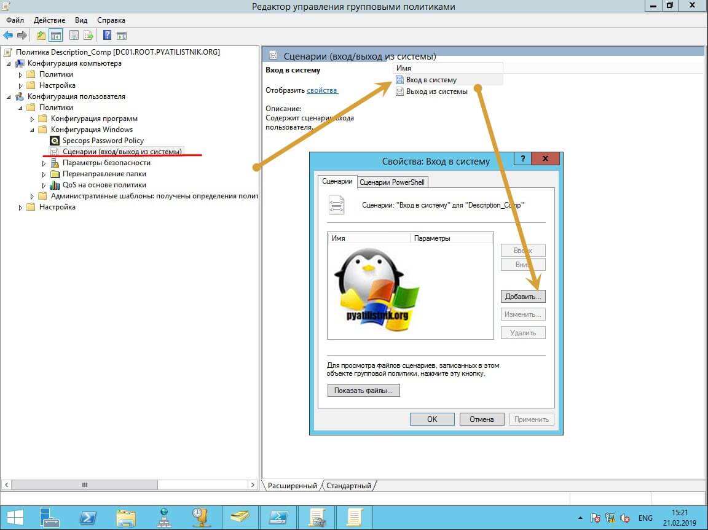Switch to the 'Сценарии PowerShell' tab

pos(392,182)
